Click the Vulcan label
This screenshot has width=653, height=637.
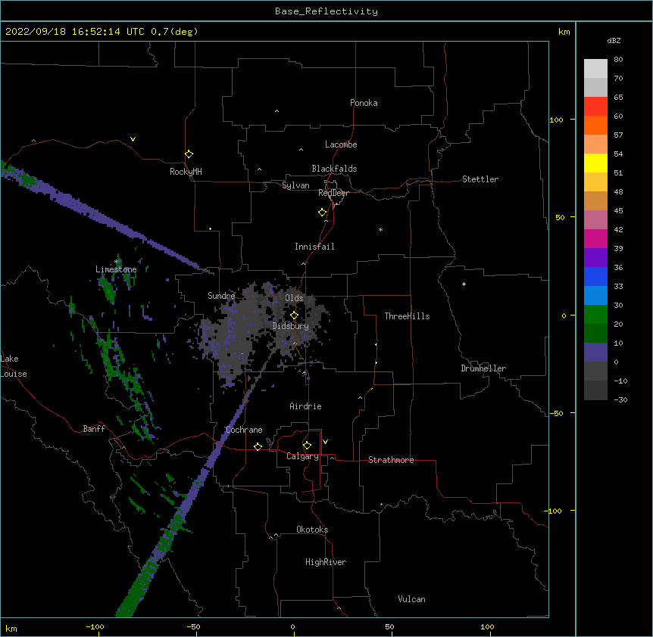coord(411,599)
